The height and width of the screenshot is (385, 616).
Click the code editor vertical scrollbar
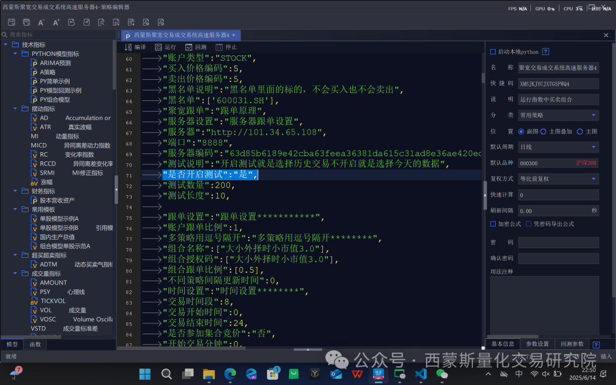point(483,78)
